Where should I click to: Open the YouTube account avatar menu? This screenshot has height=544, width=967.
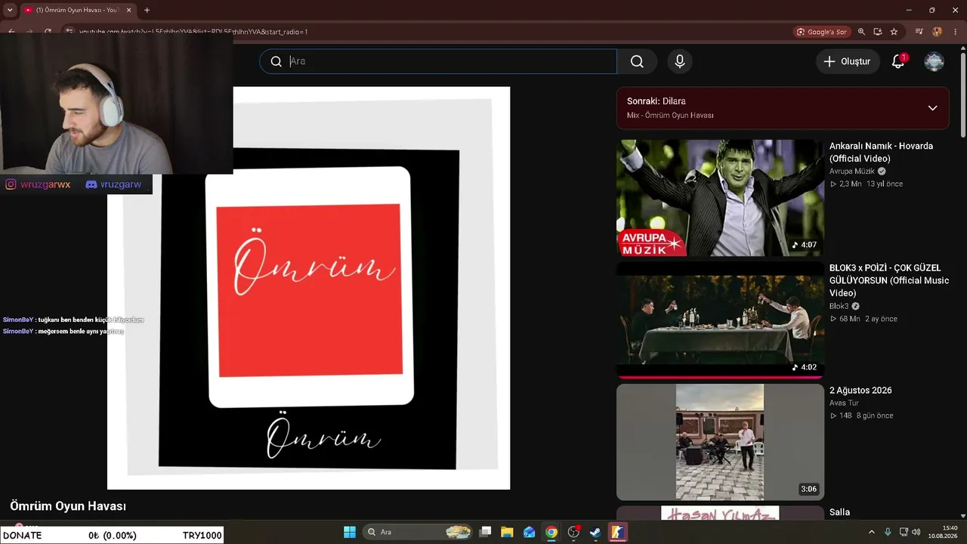[x=935, y=61]
